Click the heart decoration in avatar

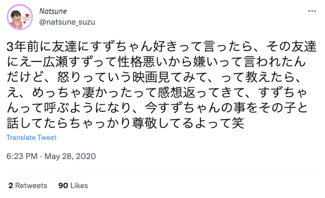[27, 15]
